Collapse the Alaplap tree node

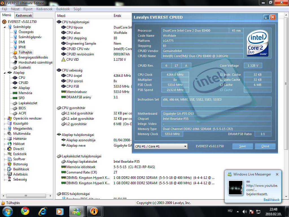pos(5,73)
